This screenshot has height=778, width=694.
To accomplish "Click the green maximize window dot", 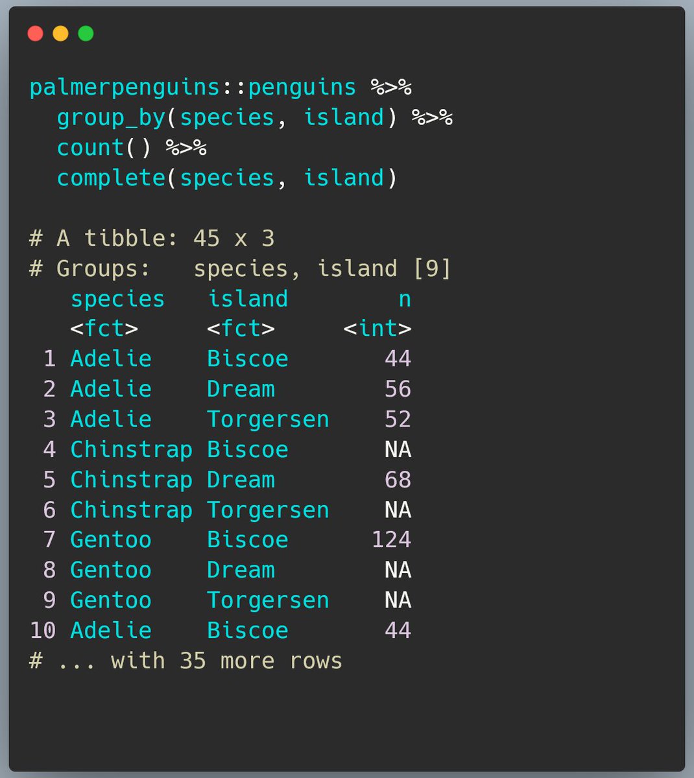I will (x=86, y=33).
